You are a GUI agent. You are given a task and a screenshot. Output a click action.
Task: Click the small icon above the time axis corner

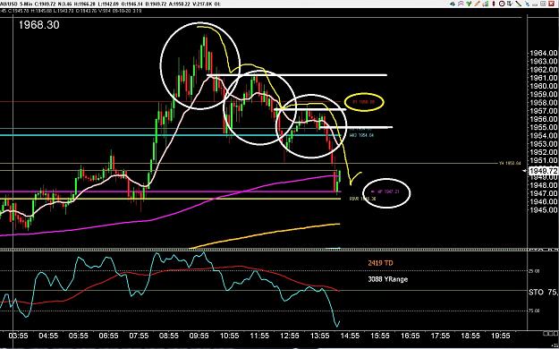(549, 333)
